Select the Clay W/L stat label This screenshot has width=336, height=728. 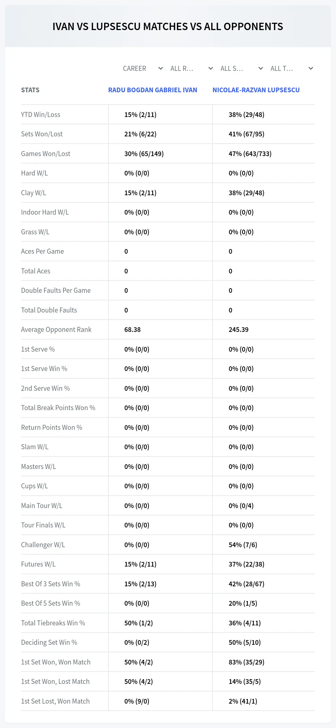click(34, 193)
